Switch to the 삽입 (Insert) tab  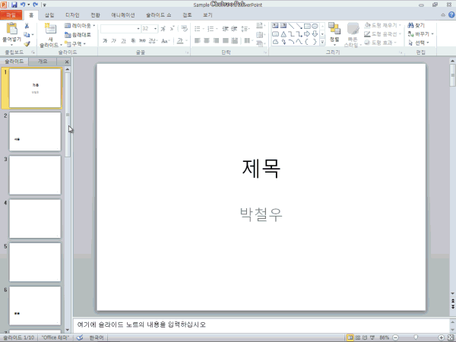pos(49,15)
